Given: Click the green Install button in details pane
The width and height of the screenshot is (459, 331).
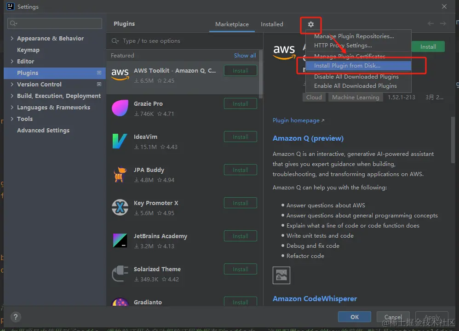Looking at the screenshot, I should [428, 46].
